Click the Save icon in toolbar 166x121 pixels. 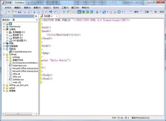[x=20, y=12]
